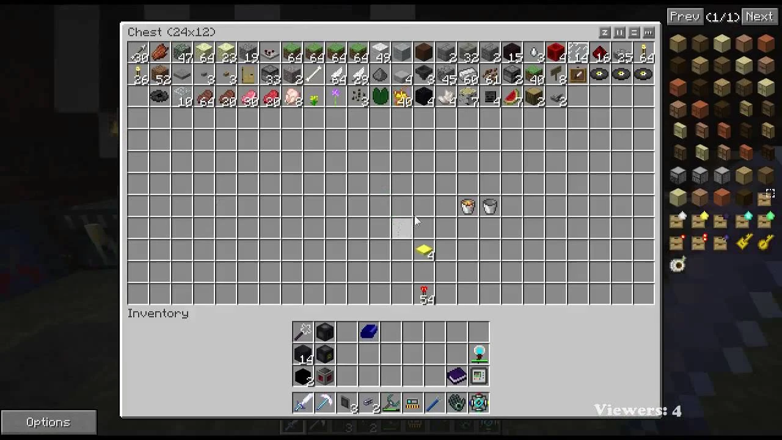Pick up the arrow stack of 30
Screen dimensions: 782x440
138,53
